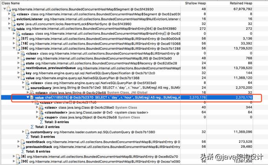Expand the owner LIRS row

point(18,58)
